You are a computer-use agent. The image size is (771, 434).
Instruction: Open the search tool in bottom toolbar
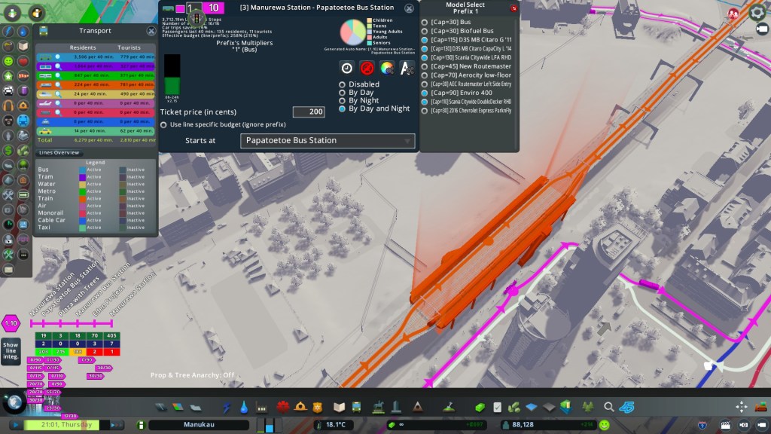[x=608, y=407]
